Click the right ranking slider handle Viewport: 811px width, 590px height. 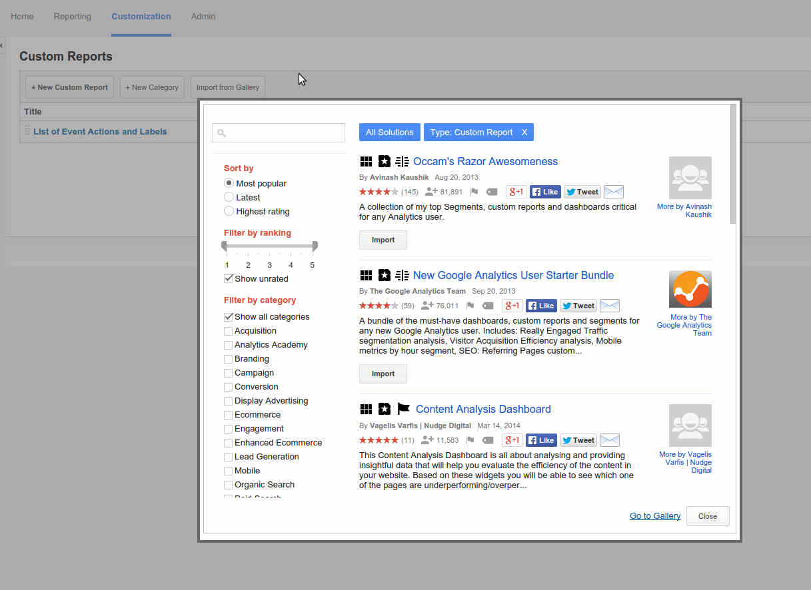click(315, 246)
